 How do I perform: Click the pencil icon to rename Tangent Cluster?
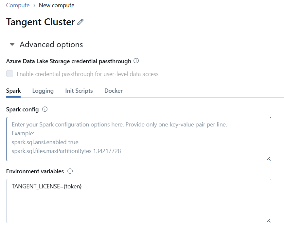point(80,22)
